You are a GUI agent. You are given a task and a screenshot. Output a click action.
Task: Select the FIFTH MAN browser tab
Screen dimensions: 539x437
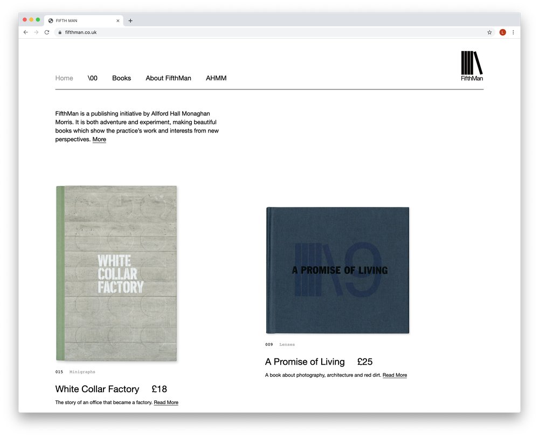[84, 20]
